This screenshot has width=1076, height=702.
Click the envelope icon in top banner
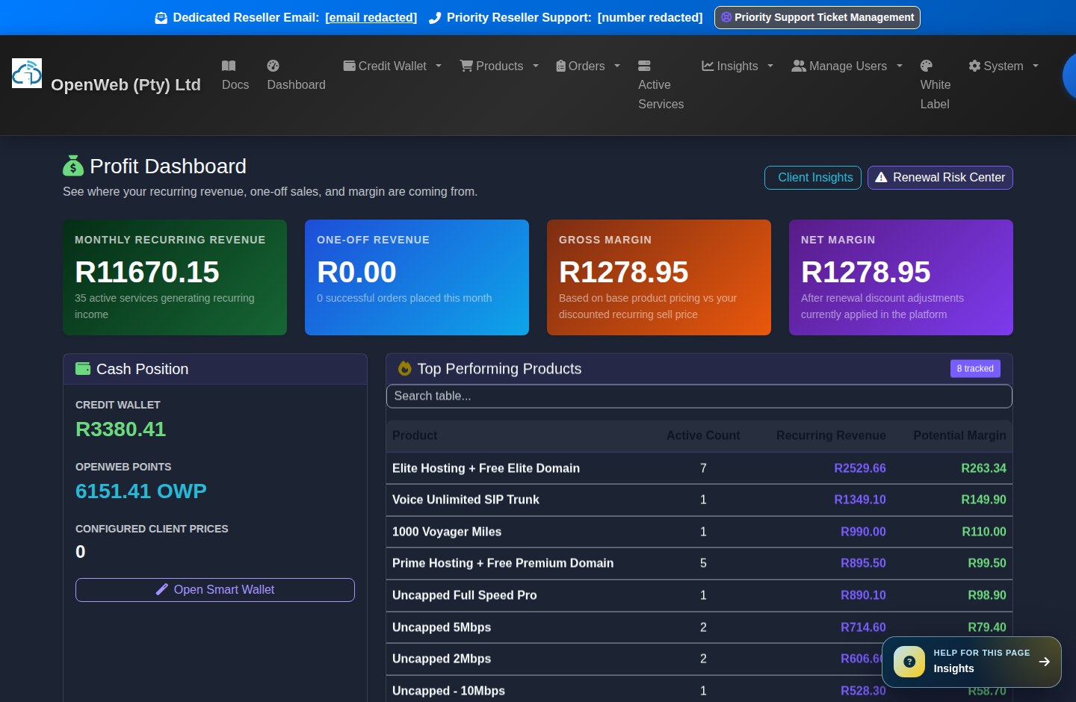[161, 18]
